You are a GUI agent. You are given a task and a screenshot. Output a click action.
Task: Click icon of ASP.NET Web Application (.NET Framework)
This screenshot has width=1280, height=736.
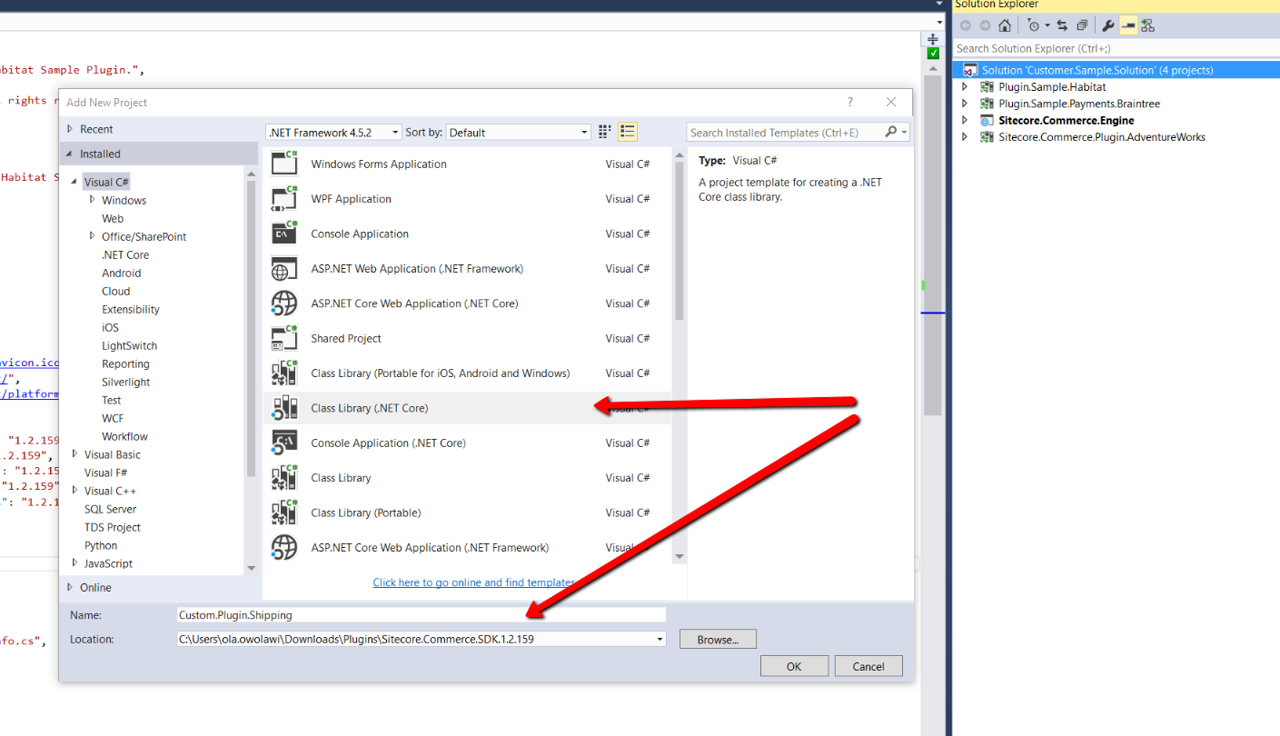click(x=285, y=268)
